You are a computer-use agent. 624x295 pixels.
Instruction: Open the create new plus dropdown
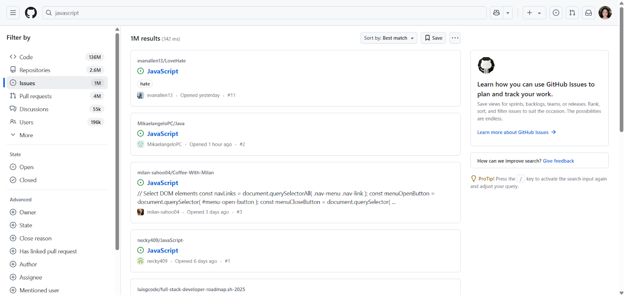click(x=534, y=13)
